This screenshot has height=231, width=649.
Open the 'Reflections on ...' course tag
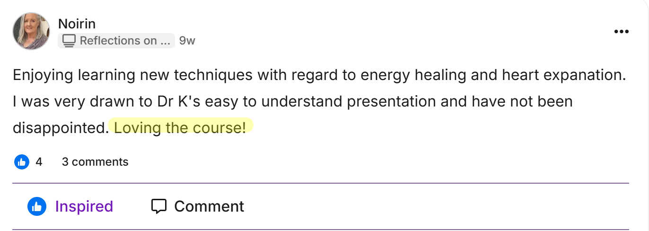[x=124, y=41]
